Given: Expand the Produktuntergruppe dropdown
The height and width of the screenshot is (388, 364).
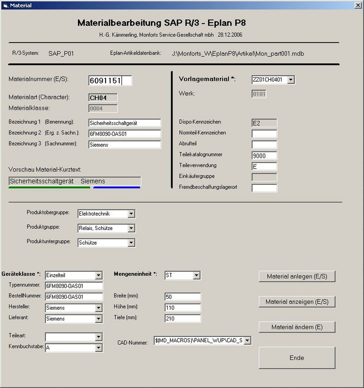Looking at the screenshot, I should tap(131, 243).
